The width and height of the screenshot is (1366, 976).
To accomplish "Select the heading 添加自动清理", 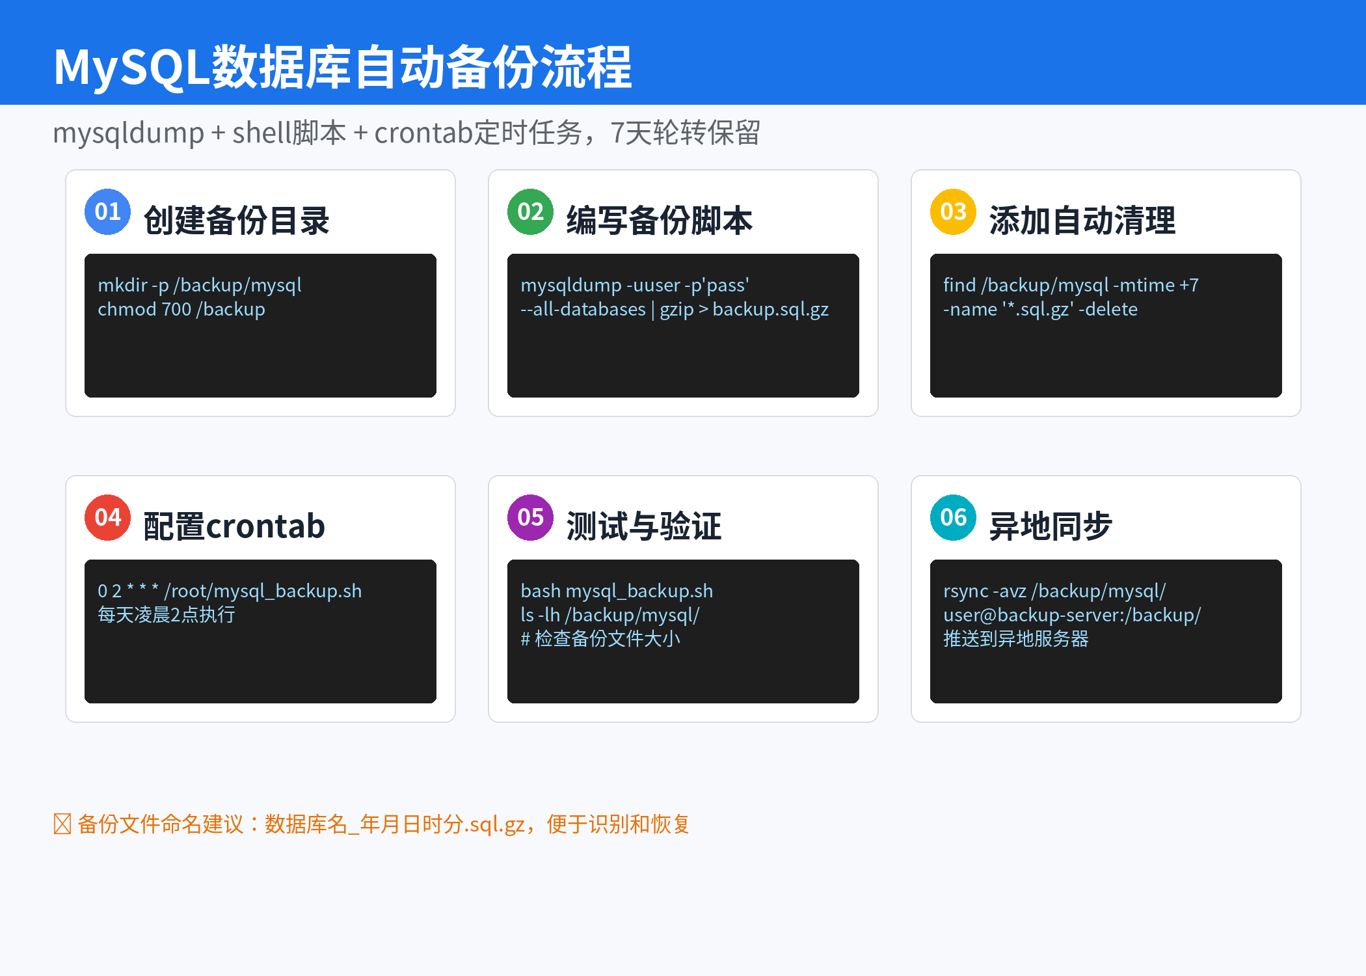I will [x=1082, y=220].
